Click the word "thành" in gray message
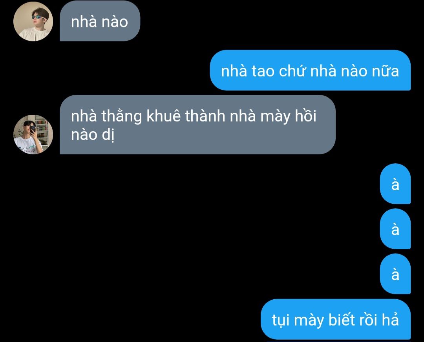The width and height of the screenshot is (424, 342). point(205,116)
